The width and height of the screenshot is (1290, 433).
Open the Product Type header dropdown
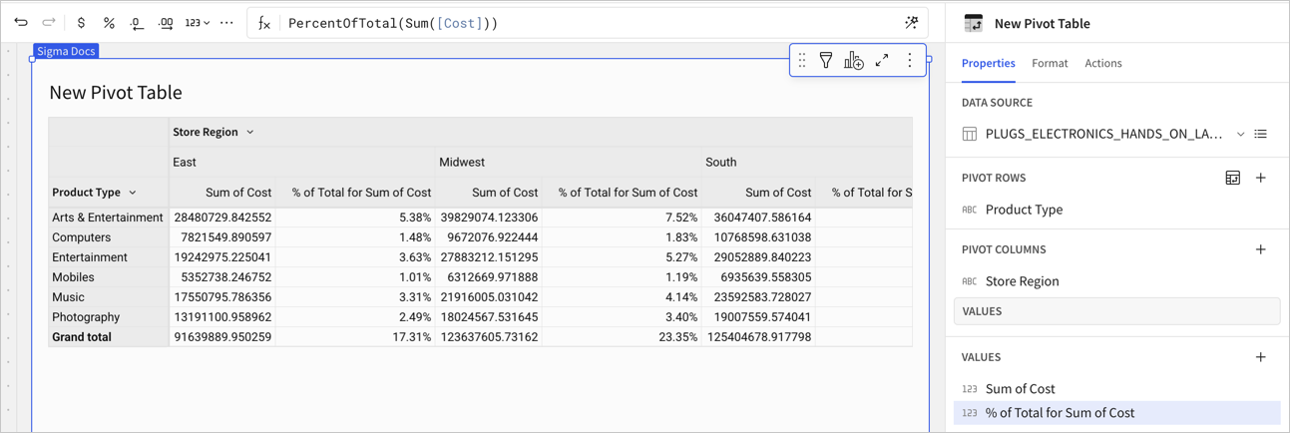(133, 193)
